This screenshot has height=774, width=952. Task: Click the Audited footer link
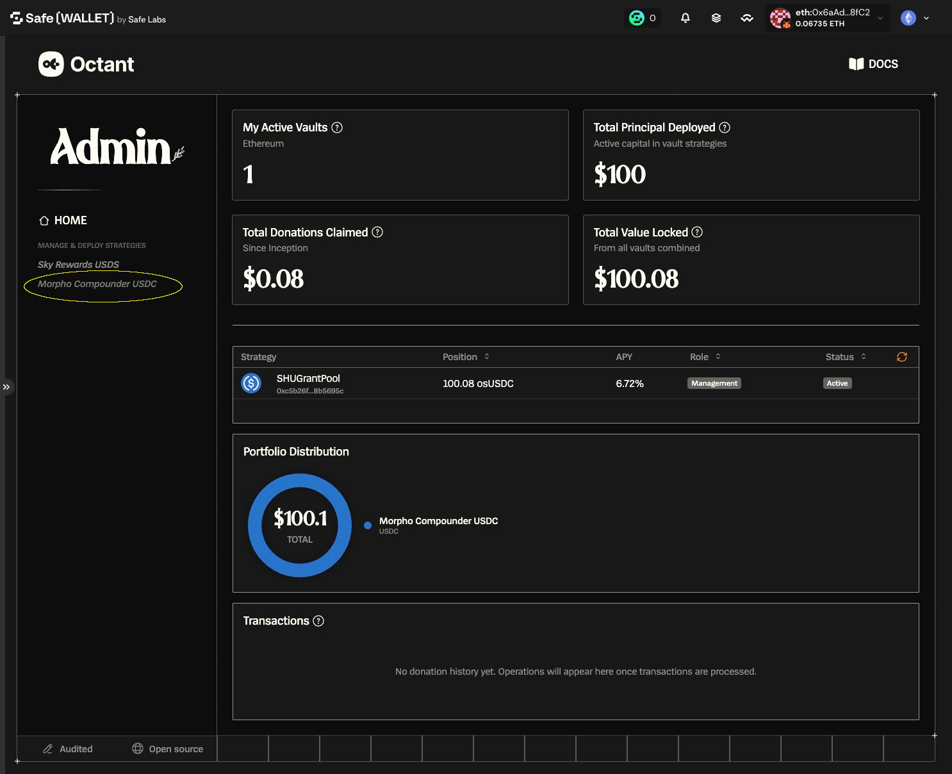pyautogui.click(x=67, y=749)
